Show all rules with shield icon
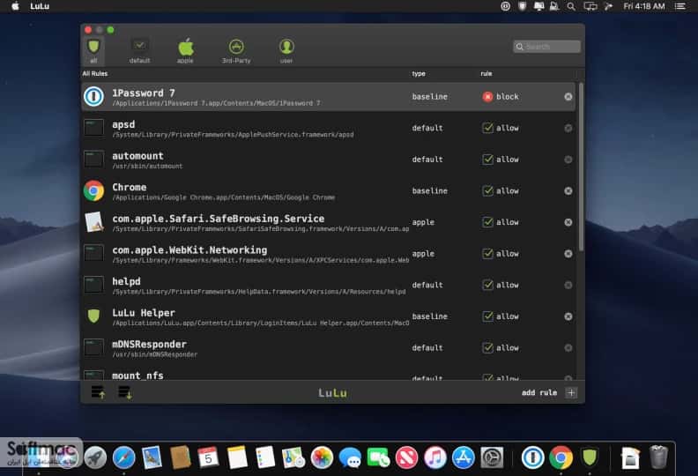The image size is (698, 476). click(93, 50)
